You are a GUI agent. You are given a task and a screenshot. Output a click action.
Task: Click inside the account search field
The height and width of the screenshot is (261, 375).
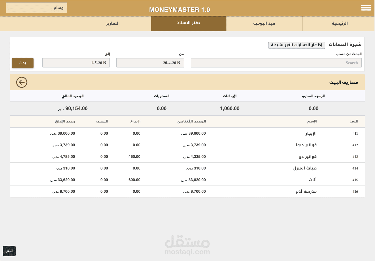point(276,63)
